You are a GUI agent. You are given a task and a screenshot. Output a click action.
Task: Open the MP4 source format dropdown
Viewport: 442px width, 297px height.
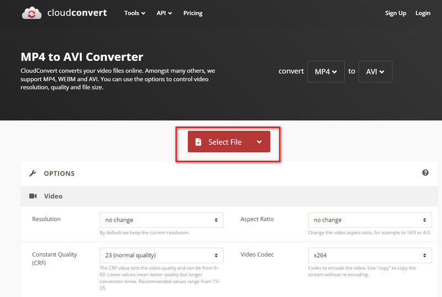pyautogui.click(x=325, y=72)
